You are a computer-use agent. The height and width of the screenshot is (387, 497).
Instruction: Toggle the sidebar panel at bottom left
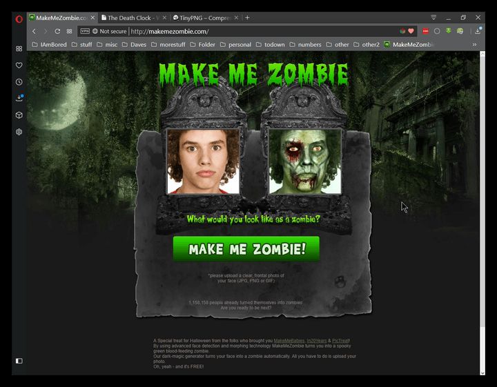(19, 361)
